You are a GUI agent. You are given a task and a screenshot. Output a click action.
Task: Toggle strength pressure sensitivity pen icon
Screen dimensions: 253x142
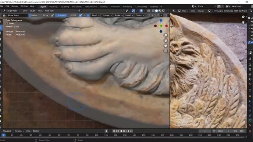(80, 15)
